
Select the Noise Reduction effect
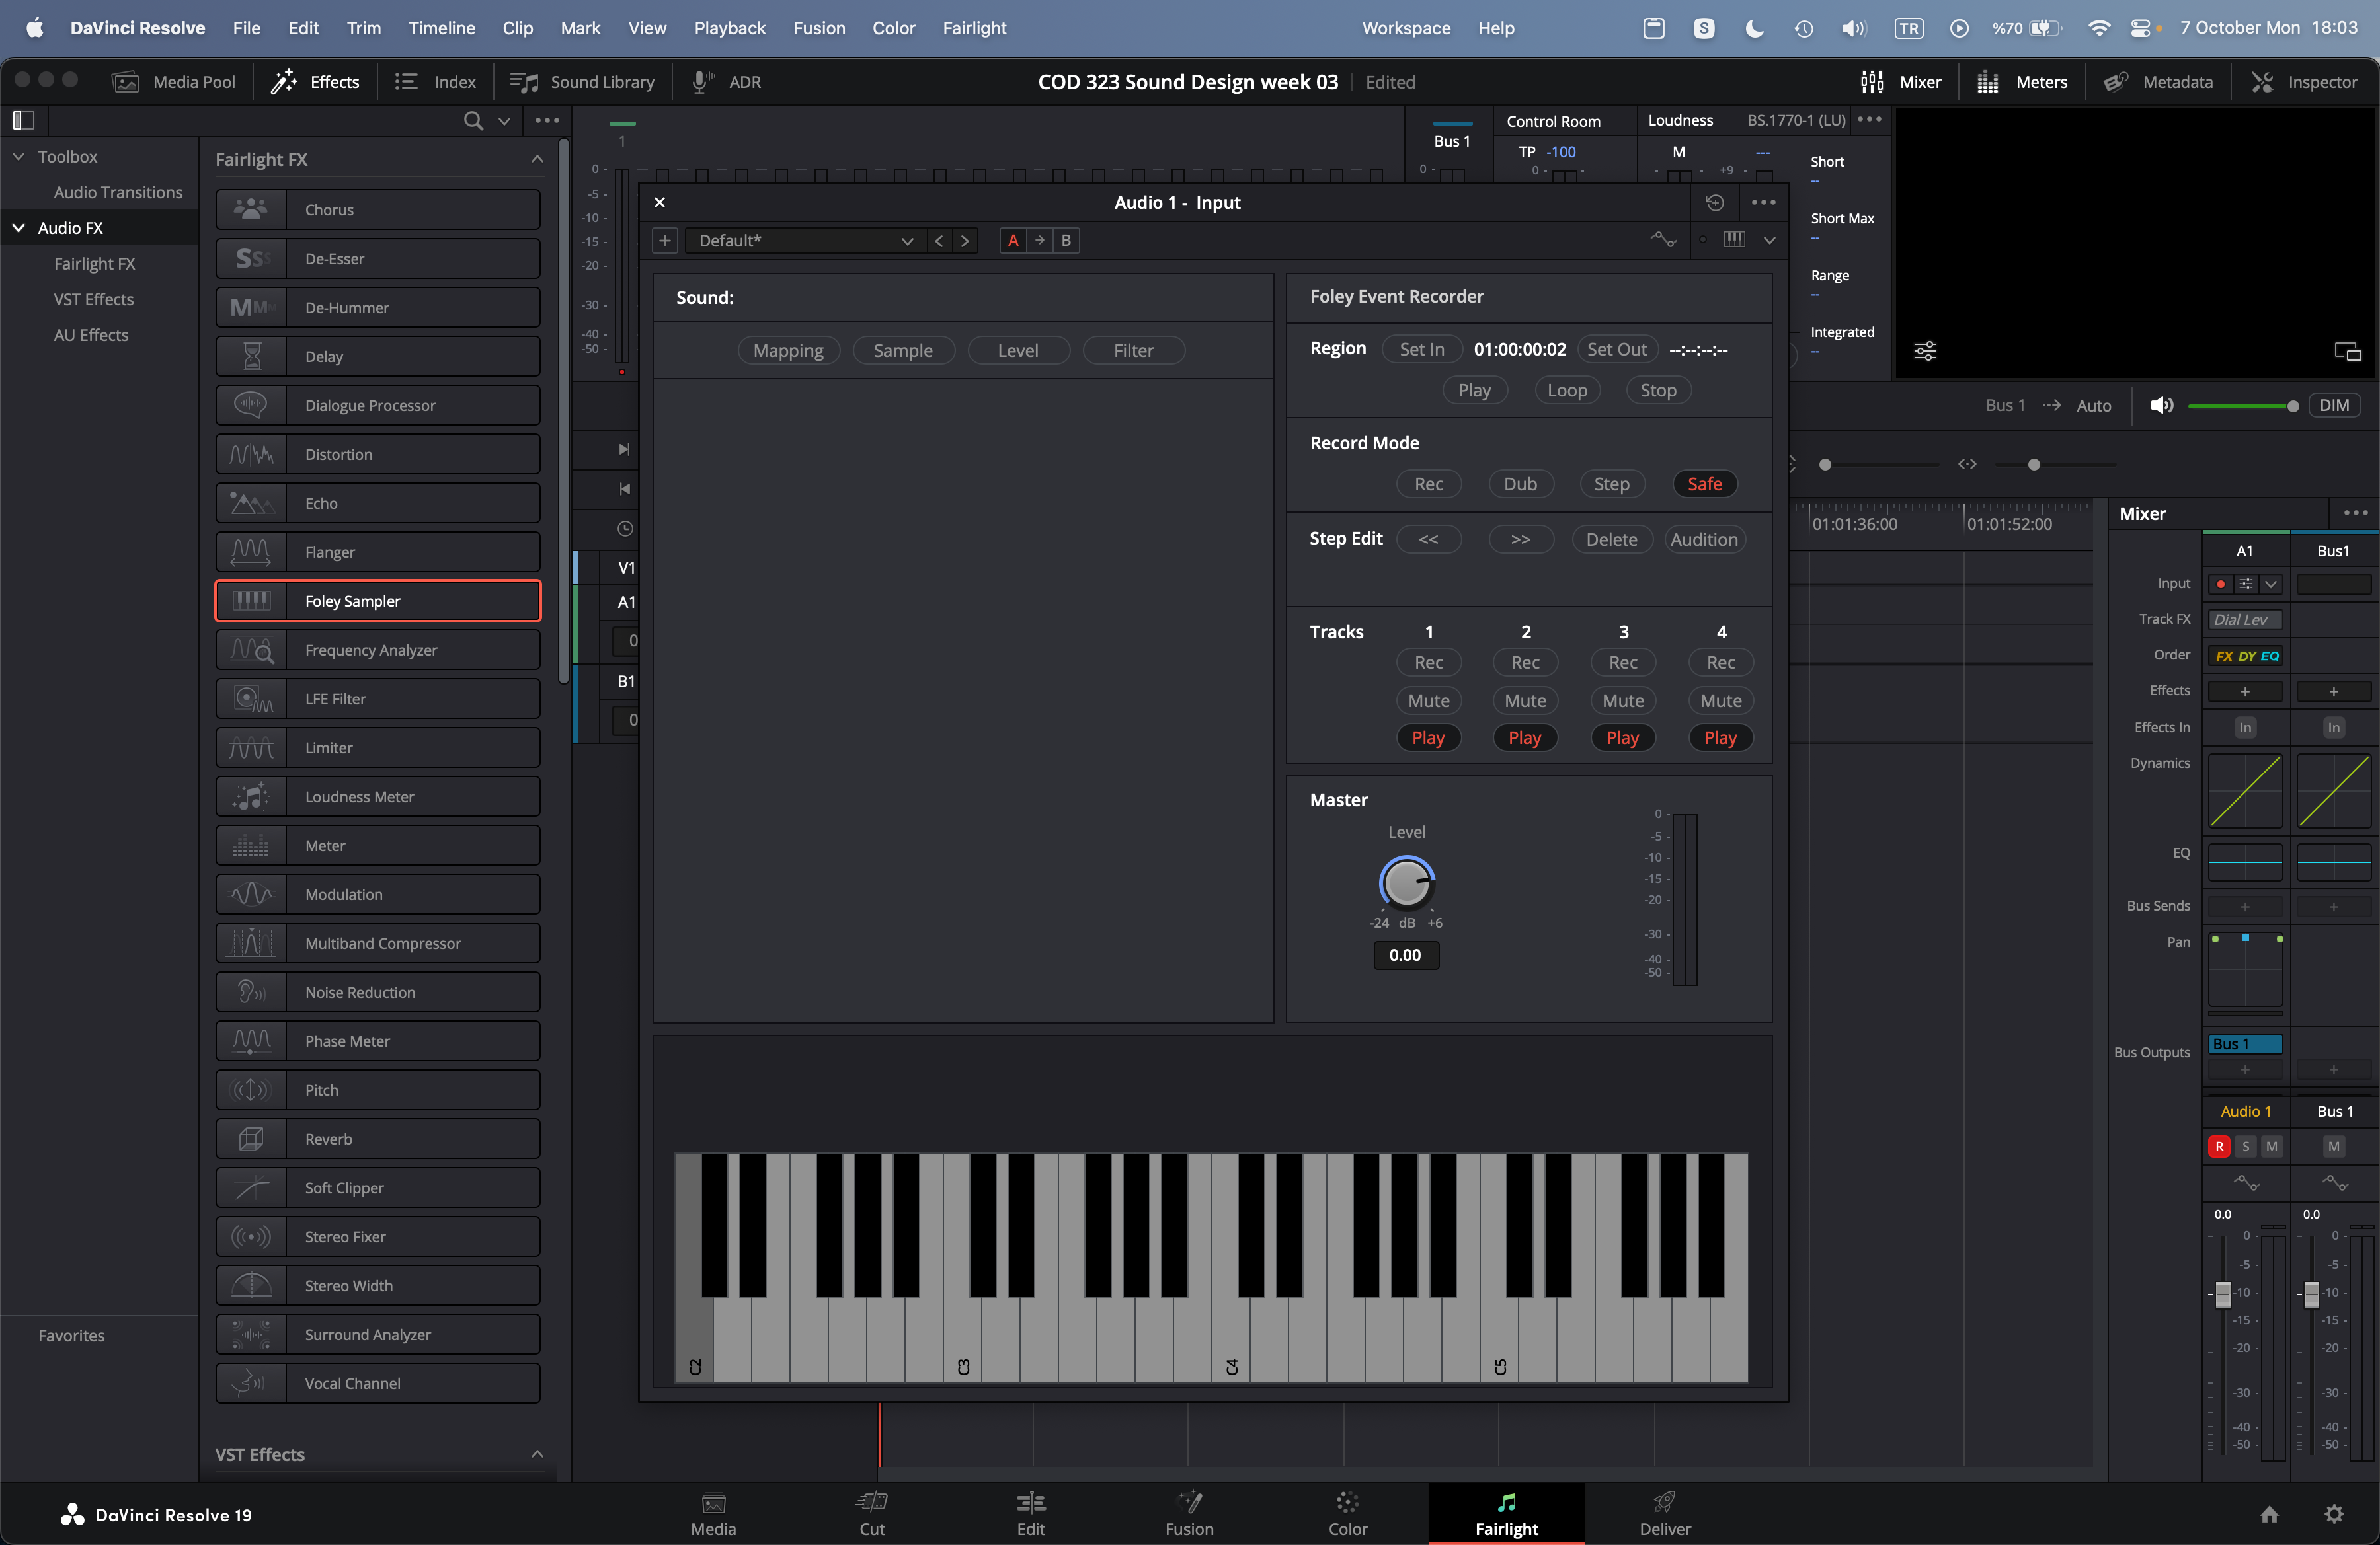coord(378,993)
